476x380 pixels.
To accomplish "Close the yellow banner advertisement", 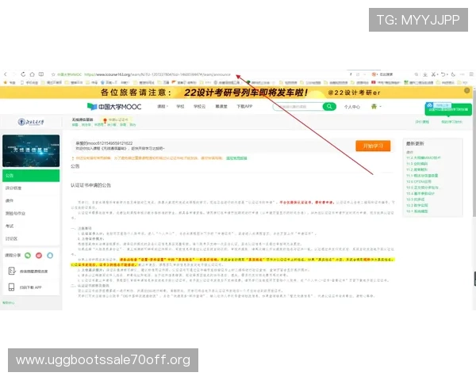I will tap(467, 90).
